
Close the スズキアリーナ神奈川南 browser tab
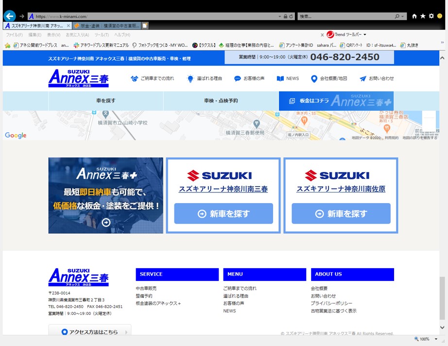pyautogui.click(x=69, y=26)
